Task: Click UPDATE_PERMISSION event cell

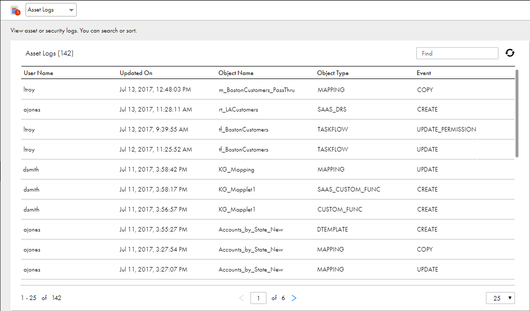Action: 446,129
